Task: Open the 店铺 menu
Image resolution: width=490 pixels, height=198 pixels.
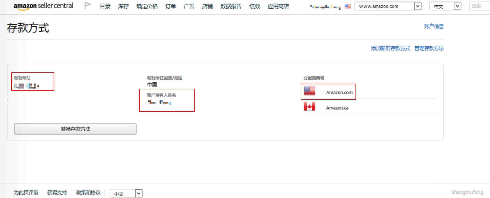Action: coord(207,6)
